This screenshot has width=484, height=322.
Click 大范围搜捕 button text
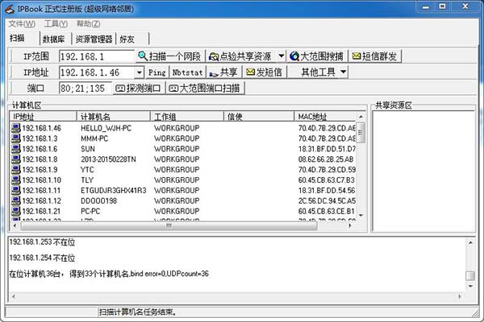[322, 56]
